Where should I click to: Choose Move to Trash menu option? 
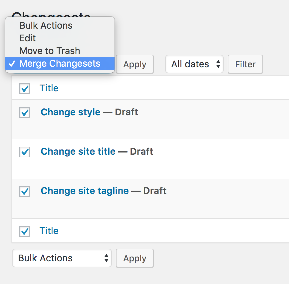click(50, 51)
